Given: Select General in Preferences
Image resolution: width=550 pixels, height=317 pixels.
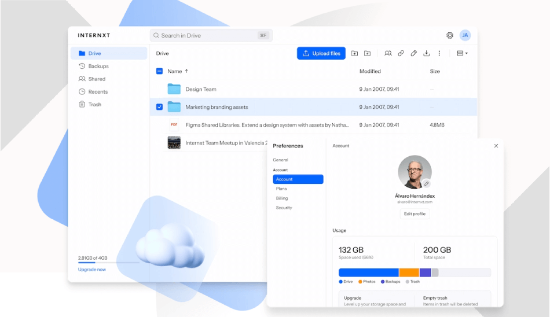Looking at the screenshot, I should pos(280,160).
